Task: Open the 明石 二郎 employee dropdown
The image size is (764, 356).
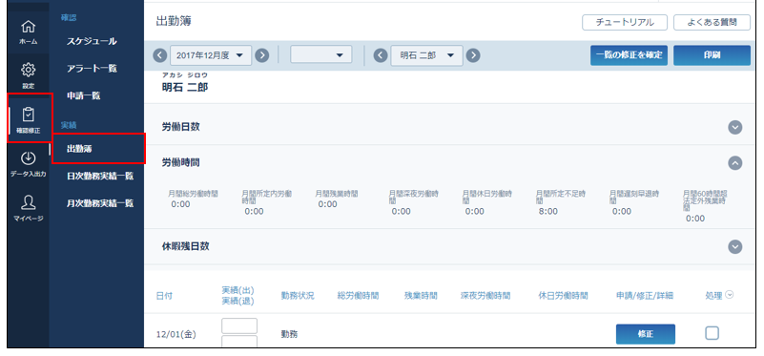Action: 426,55
